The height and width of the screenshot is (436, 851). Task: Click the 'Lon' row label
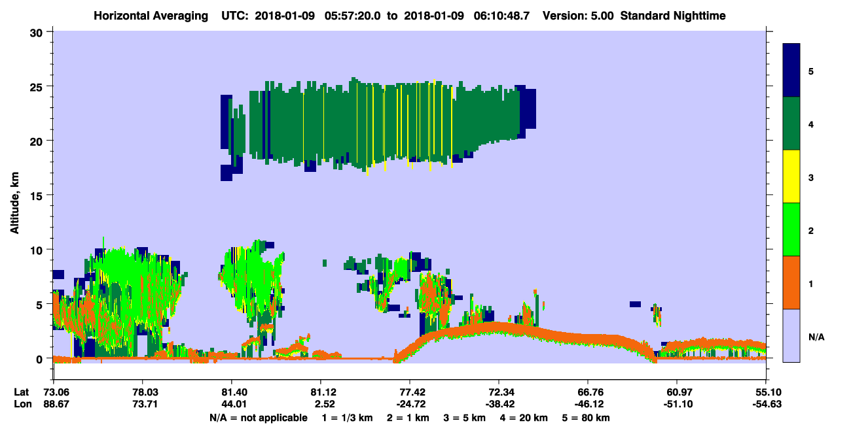click(22, 403)
